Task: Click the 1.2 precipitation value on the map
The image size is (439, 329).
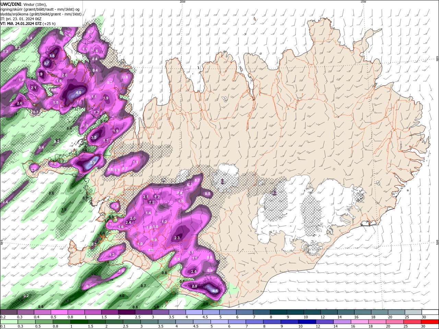Action: tap(164, 222)
